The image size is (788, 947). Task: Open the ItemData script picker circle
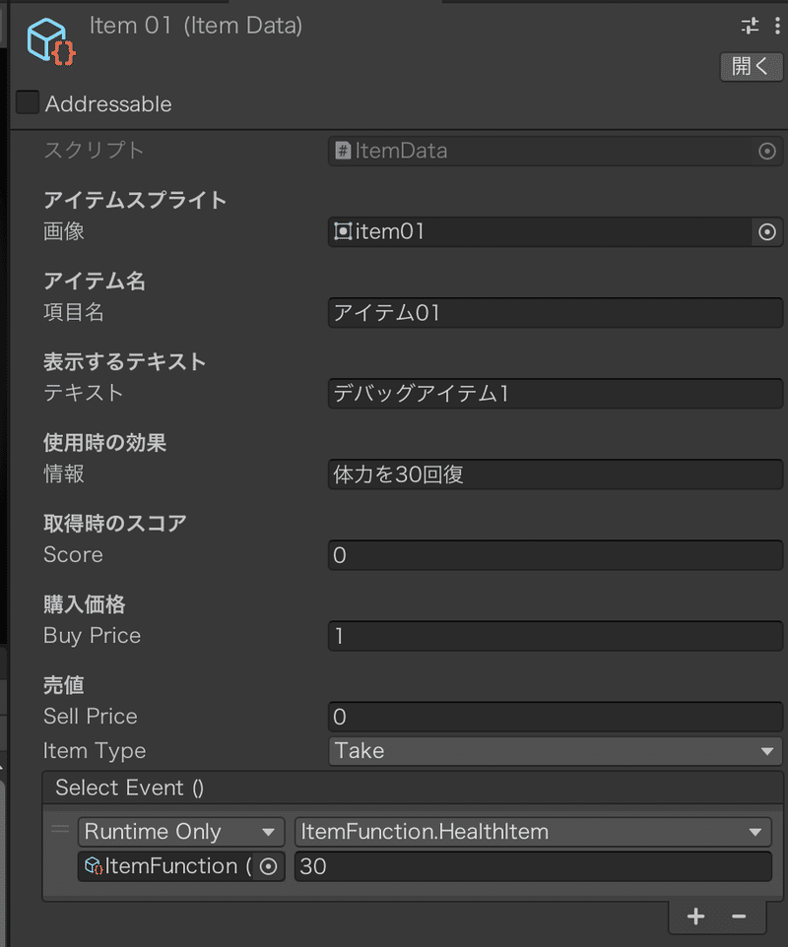click(x=767, y=151)
